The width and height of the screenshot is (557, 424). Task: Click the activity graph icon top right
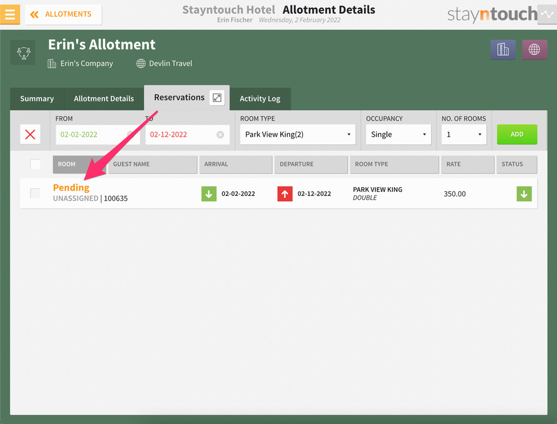pos(547,14)
